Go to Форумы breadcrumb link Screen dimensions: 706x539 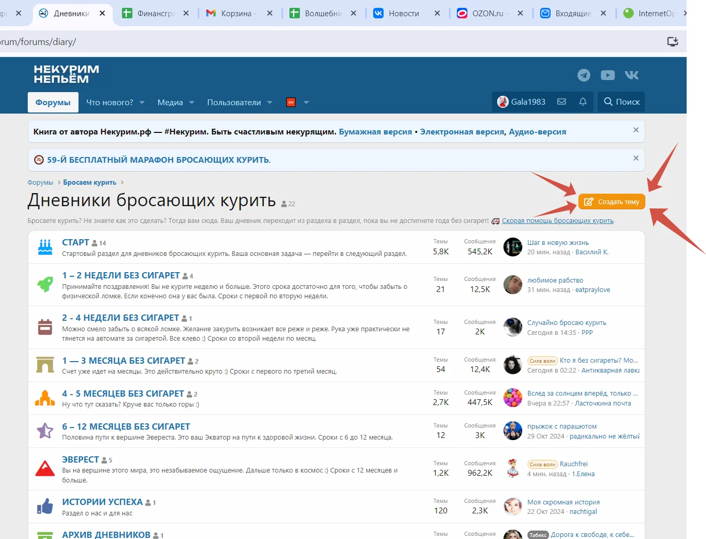tap(40, 183)
